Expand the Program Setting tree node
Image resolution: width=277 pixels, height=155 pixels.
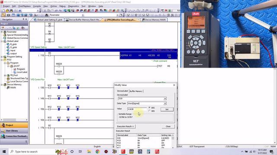pos(2,57)
